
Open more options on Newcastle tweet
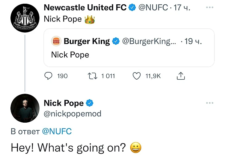click(x=210, y=7)
